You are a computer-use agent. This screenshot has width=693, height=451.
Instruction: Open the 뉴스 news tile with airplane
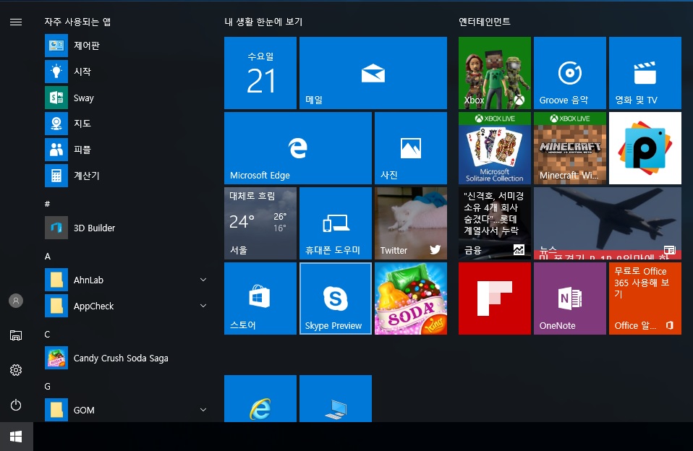click(x=607, y=223)
